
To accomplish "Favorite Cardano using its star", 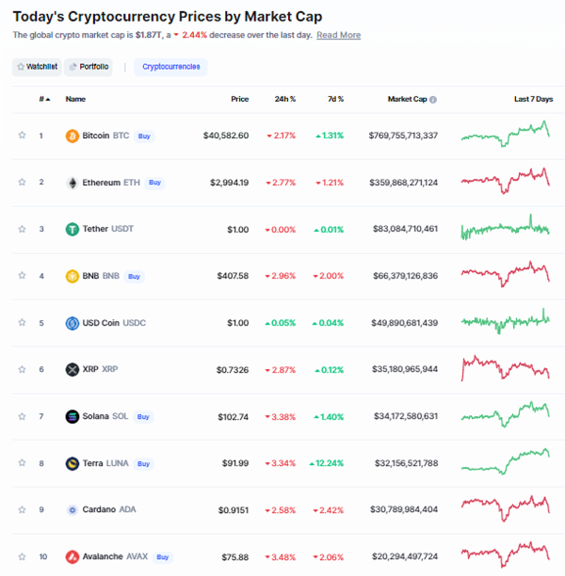I will point(22,509).
